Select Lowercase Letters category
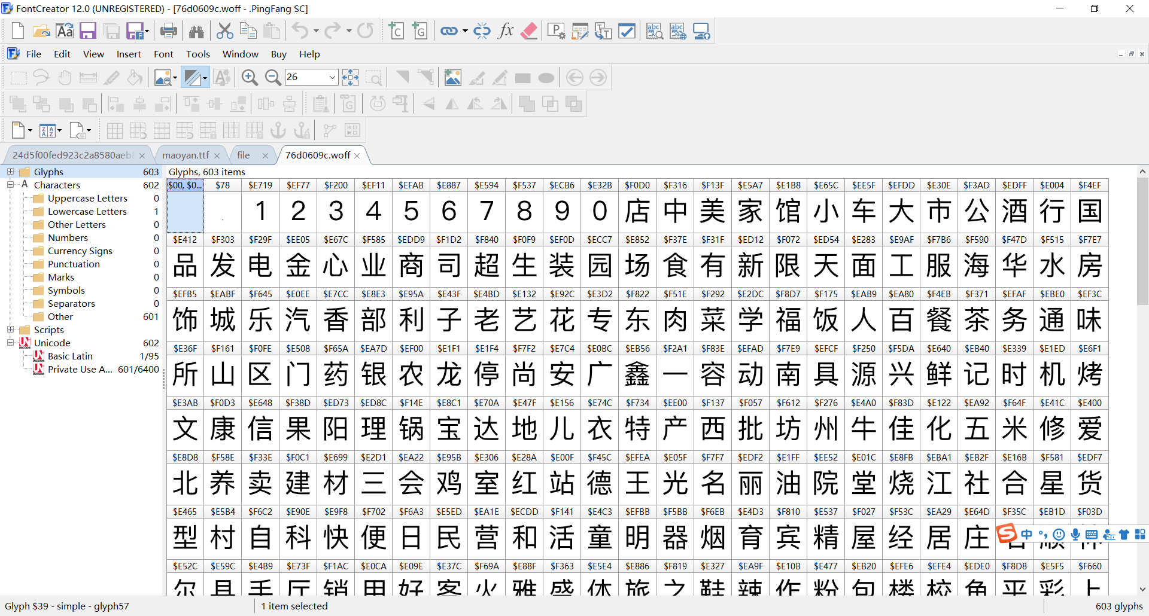 87,211
